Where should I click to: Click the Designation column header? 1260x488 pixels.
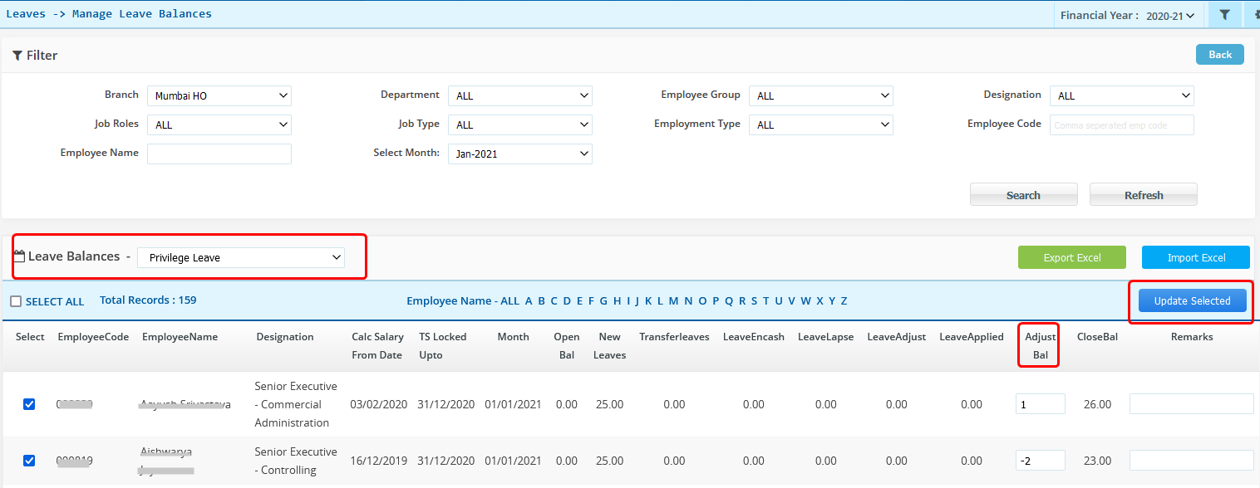pos(285,337)
